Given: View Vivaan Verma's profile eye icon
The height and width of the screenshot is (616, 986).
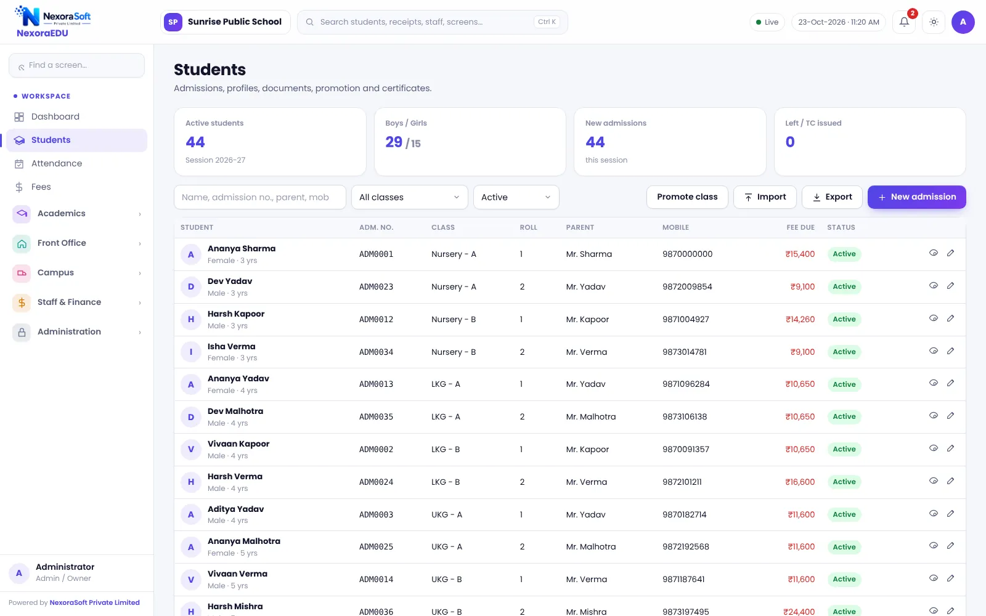Looking at the screenshot, I should tap(934, 578).
